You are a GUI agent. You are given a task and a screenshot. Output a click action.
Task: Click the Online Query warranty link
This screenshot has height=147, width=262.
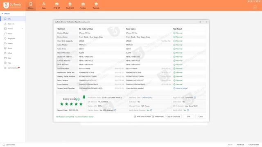point(147,98)
